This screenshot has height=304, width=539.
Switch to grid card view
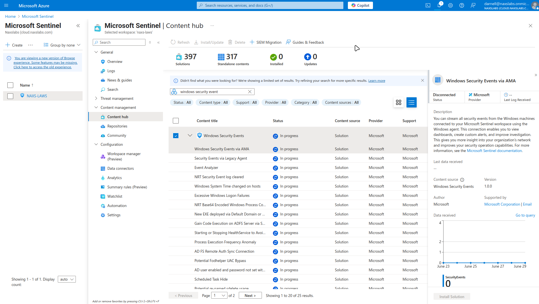(399, 102)
